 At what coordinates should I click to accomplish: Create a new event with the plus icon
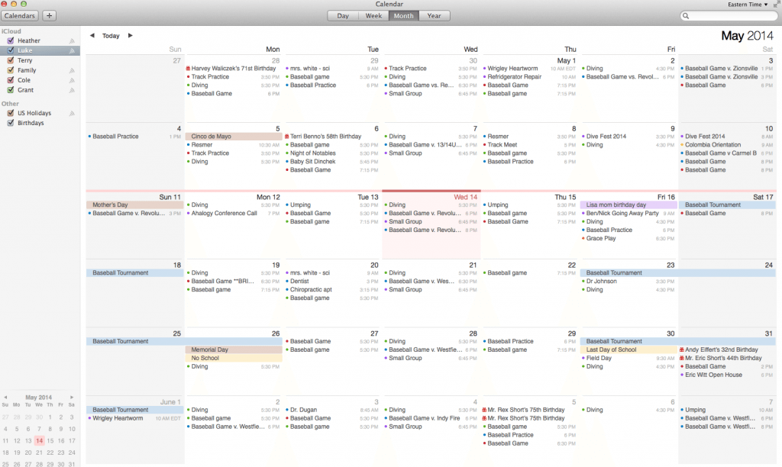48,14
